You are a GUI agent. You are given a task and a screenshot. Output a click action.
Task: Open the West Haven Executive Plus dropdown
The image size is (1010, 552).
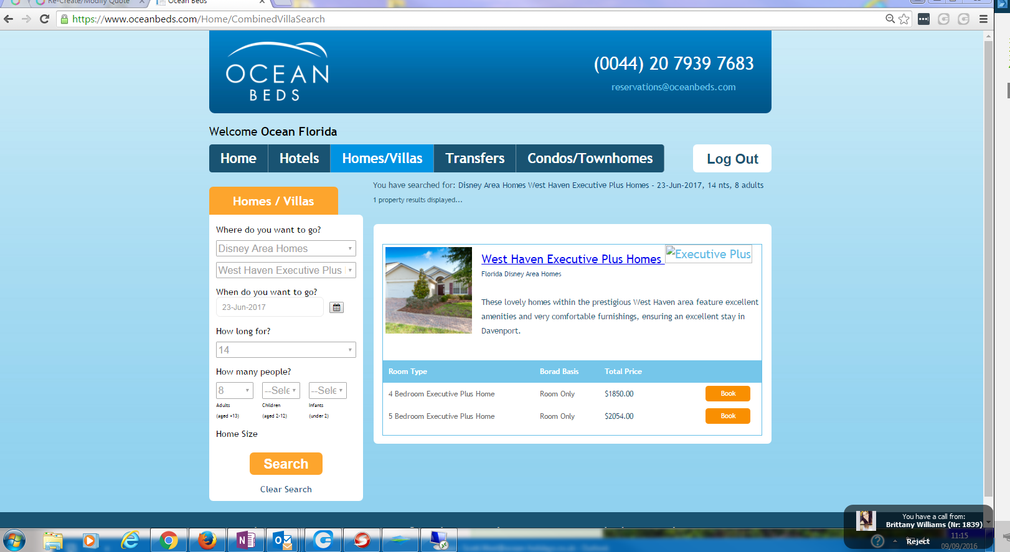[286, 270]
